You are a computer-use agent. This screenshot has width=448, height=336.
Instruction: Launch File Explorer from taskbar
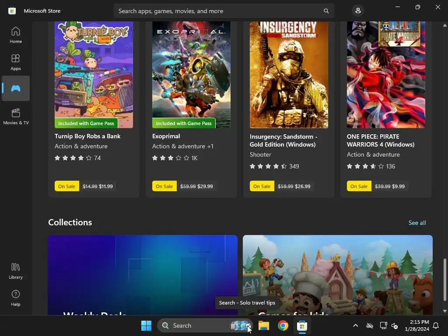[264, 325]
